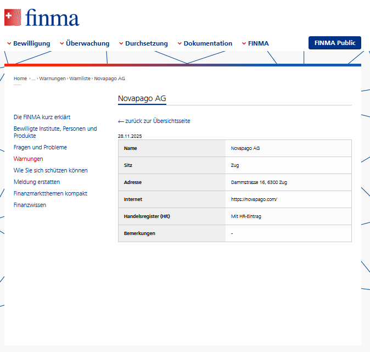
Task: Click the Handelsregister (HR) label
Action: pos(147,216)
